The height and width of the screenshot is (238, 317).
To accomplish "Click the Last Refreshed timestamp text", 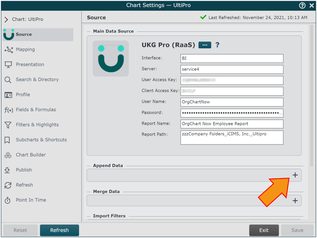I will (x=258, y=18).
